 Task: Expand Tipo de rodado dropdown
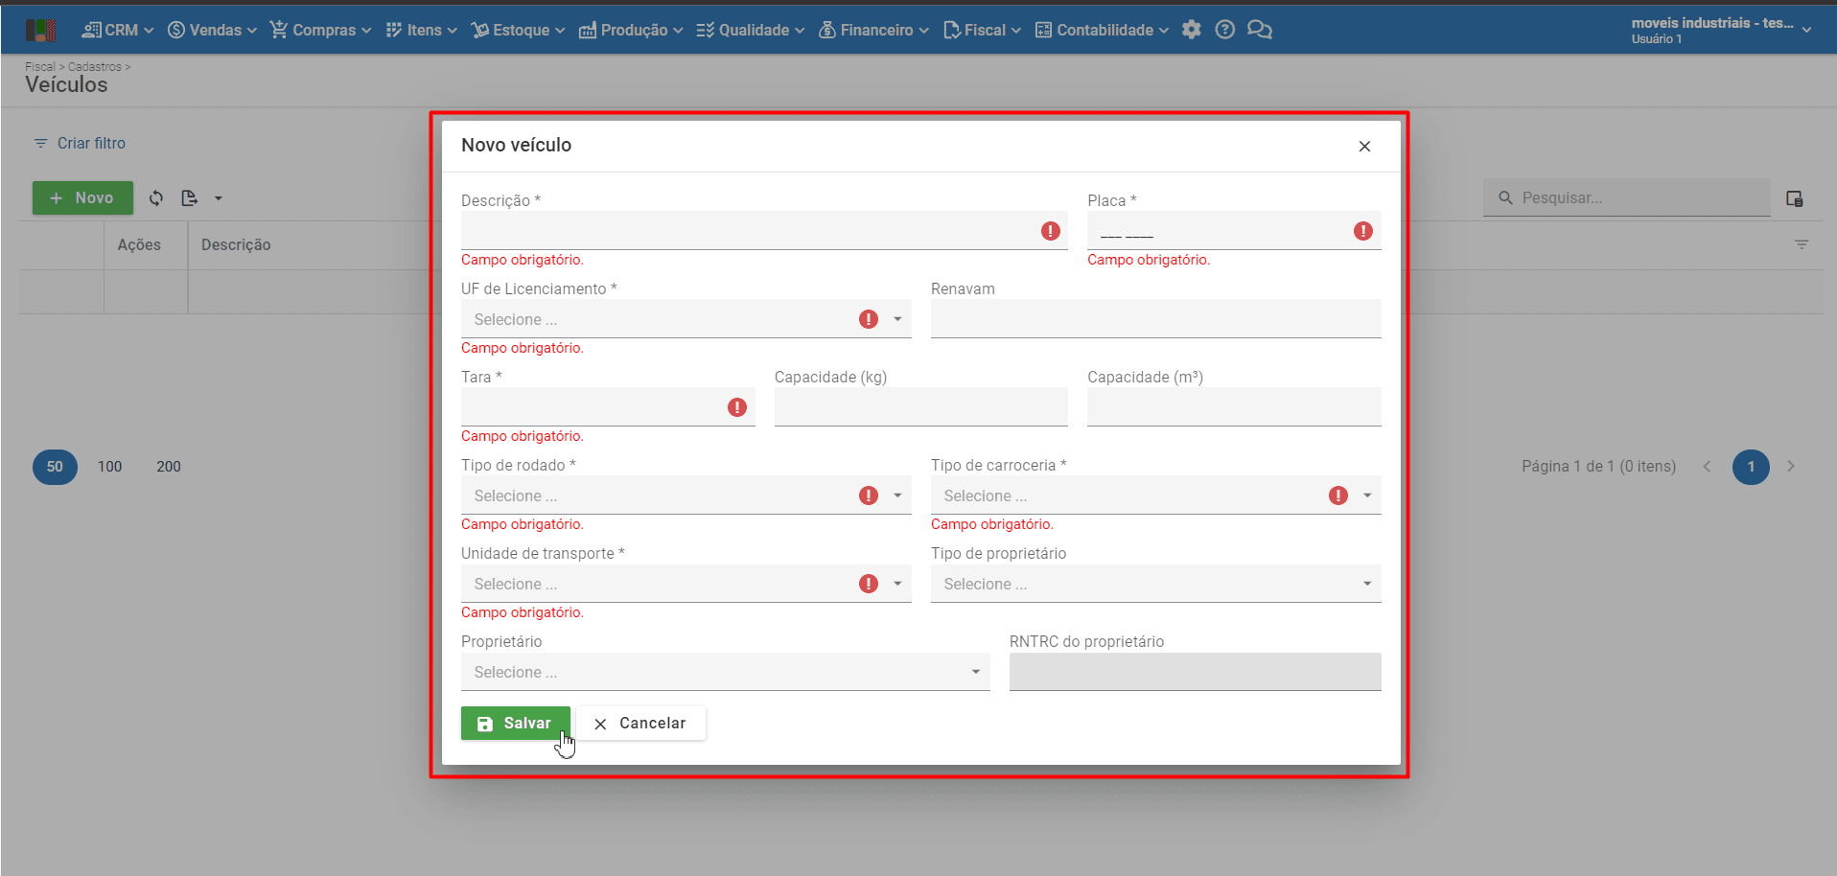point(897,496)
